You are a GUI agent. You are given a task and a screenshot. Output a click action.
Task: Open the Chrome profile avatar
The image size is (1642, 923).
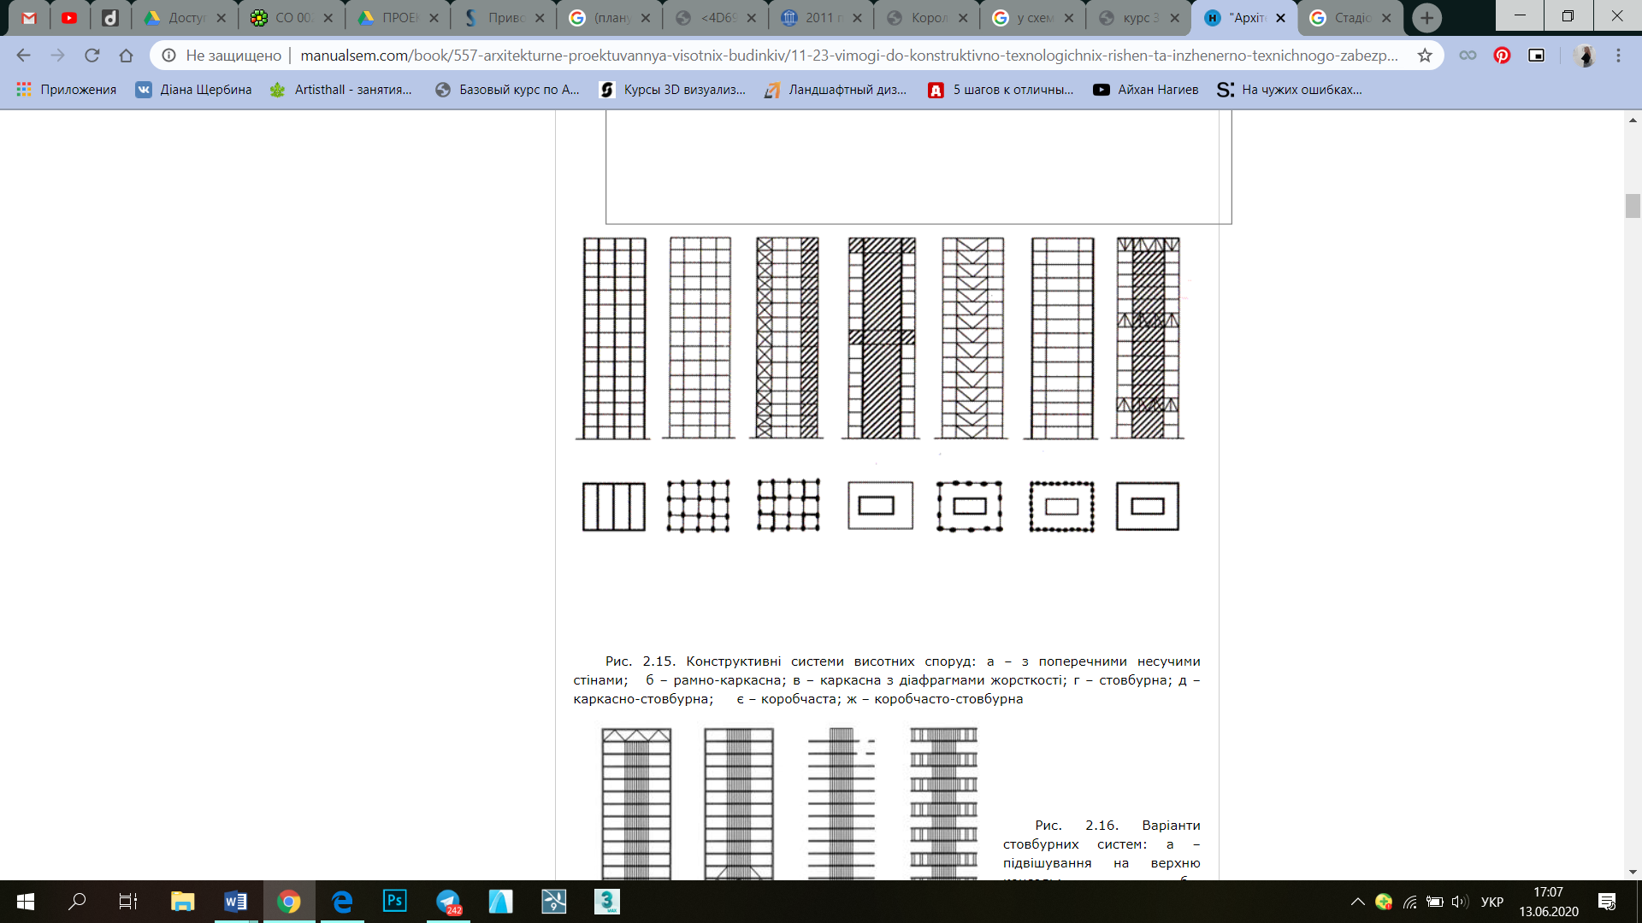[1585, 56]
